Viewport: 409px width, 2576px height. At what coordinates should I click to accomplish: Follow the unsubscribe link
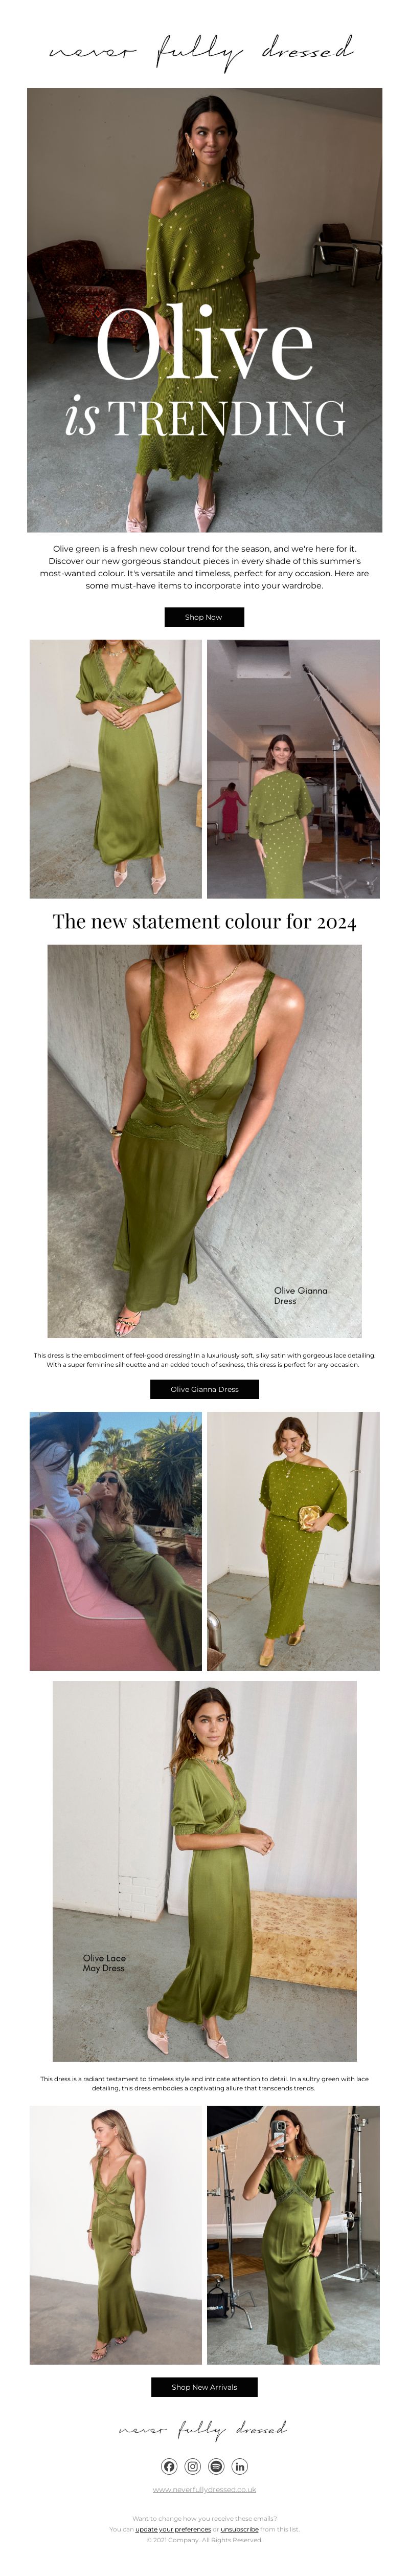[239, 2529]
